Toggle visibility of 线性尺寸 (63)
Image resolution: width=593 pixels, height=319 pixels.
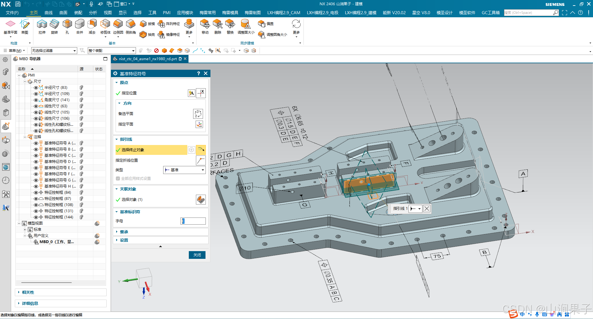pos(36,106)
